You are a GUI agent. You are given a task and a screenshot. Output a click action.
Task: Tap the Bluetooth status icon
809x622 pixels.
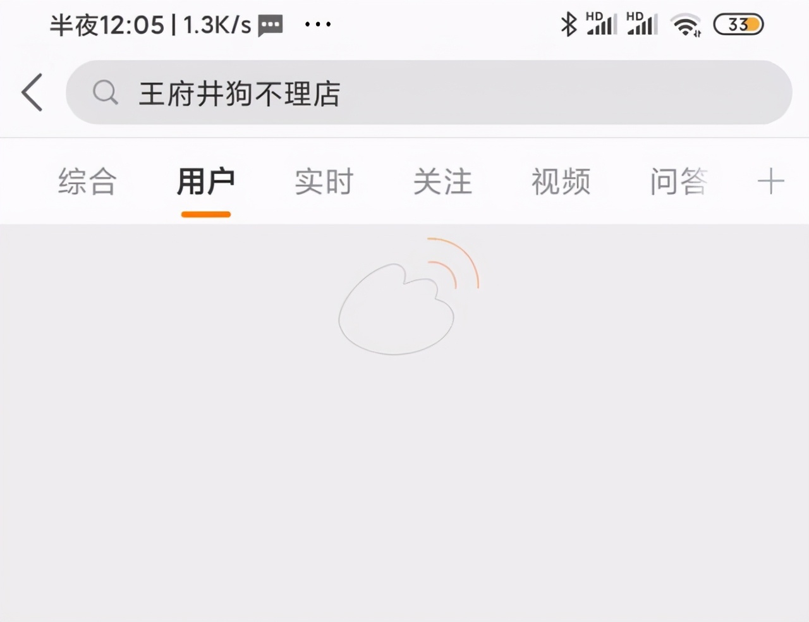point(569,25)
